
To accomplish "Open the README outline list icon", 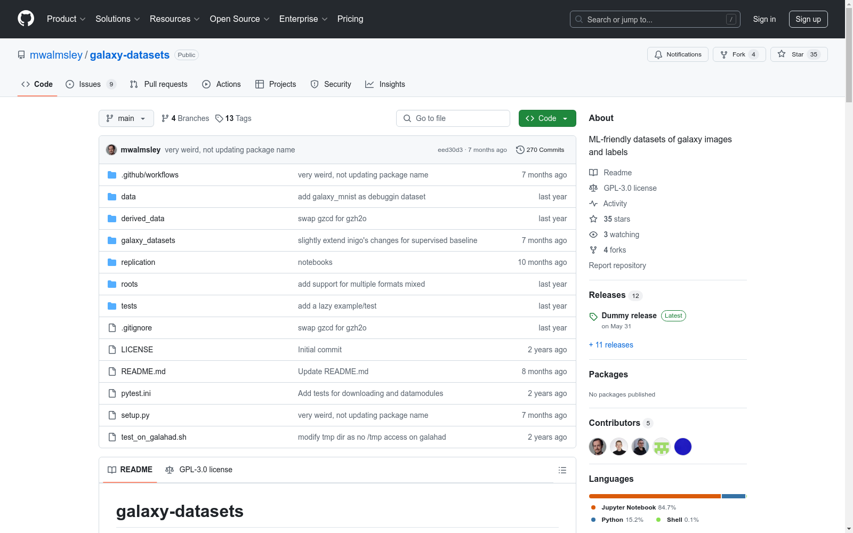I will [x=562, y=470].
